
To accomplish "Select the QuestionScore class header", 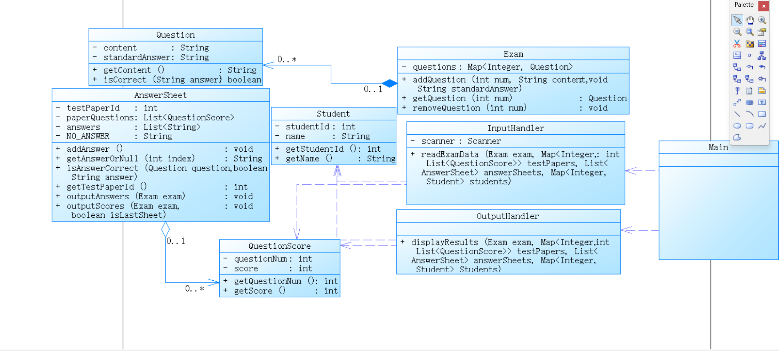I will pos(279,246).
